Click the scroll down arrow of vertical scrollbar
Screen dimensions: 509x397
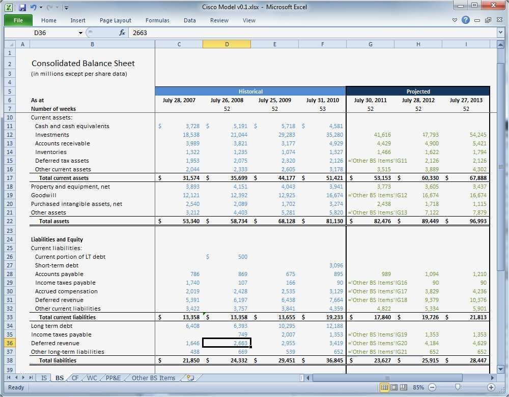500,369
